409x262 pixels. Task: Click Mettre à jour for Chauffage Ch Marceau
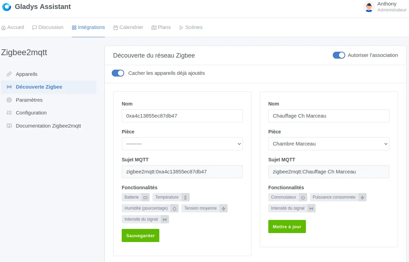pyautogui.click(x=287, y=226)
